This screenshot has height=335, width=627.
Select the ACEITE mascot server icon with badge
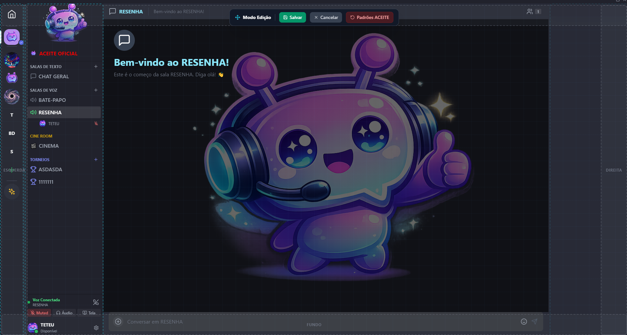tap(12, 37)
